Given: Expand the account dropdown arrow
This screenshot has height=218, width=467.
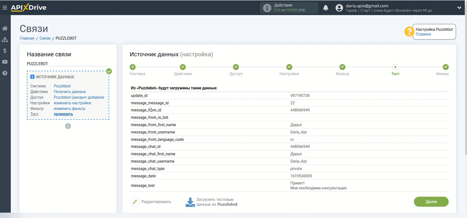Looking at the screenshot, I should 459,8.
